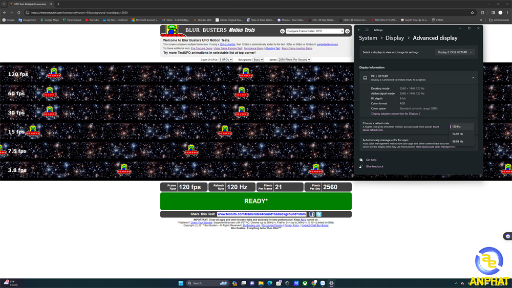Select the 59.95 Hz refresh rate
The image size is (512, 288).
pyautogui.click(x=462, y=142)
